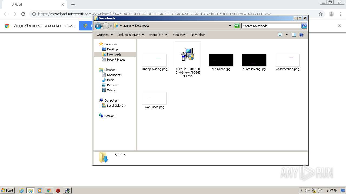
Task: Dismiss the default browser infobar
Action: 340,26
